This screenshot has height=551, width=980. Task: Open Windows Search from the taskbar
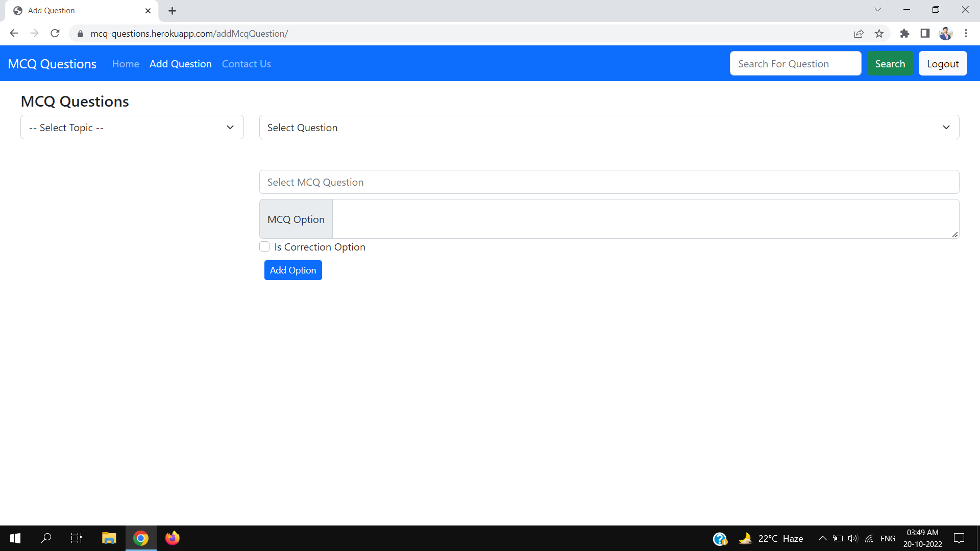coord(46,538)
